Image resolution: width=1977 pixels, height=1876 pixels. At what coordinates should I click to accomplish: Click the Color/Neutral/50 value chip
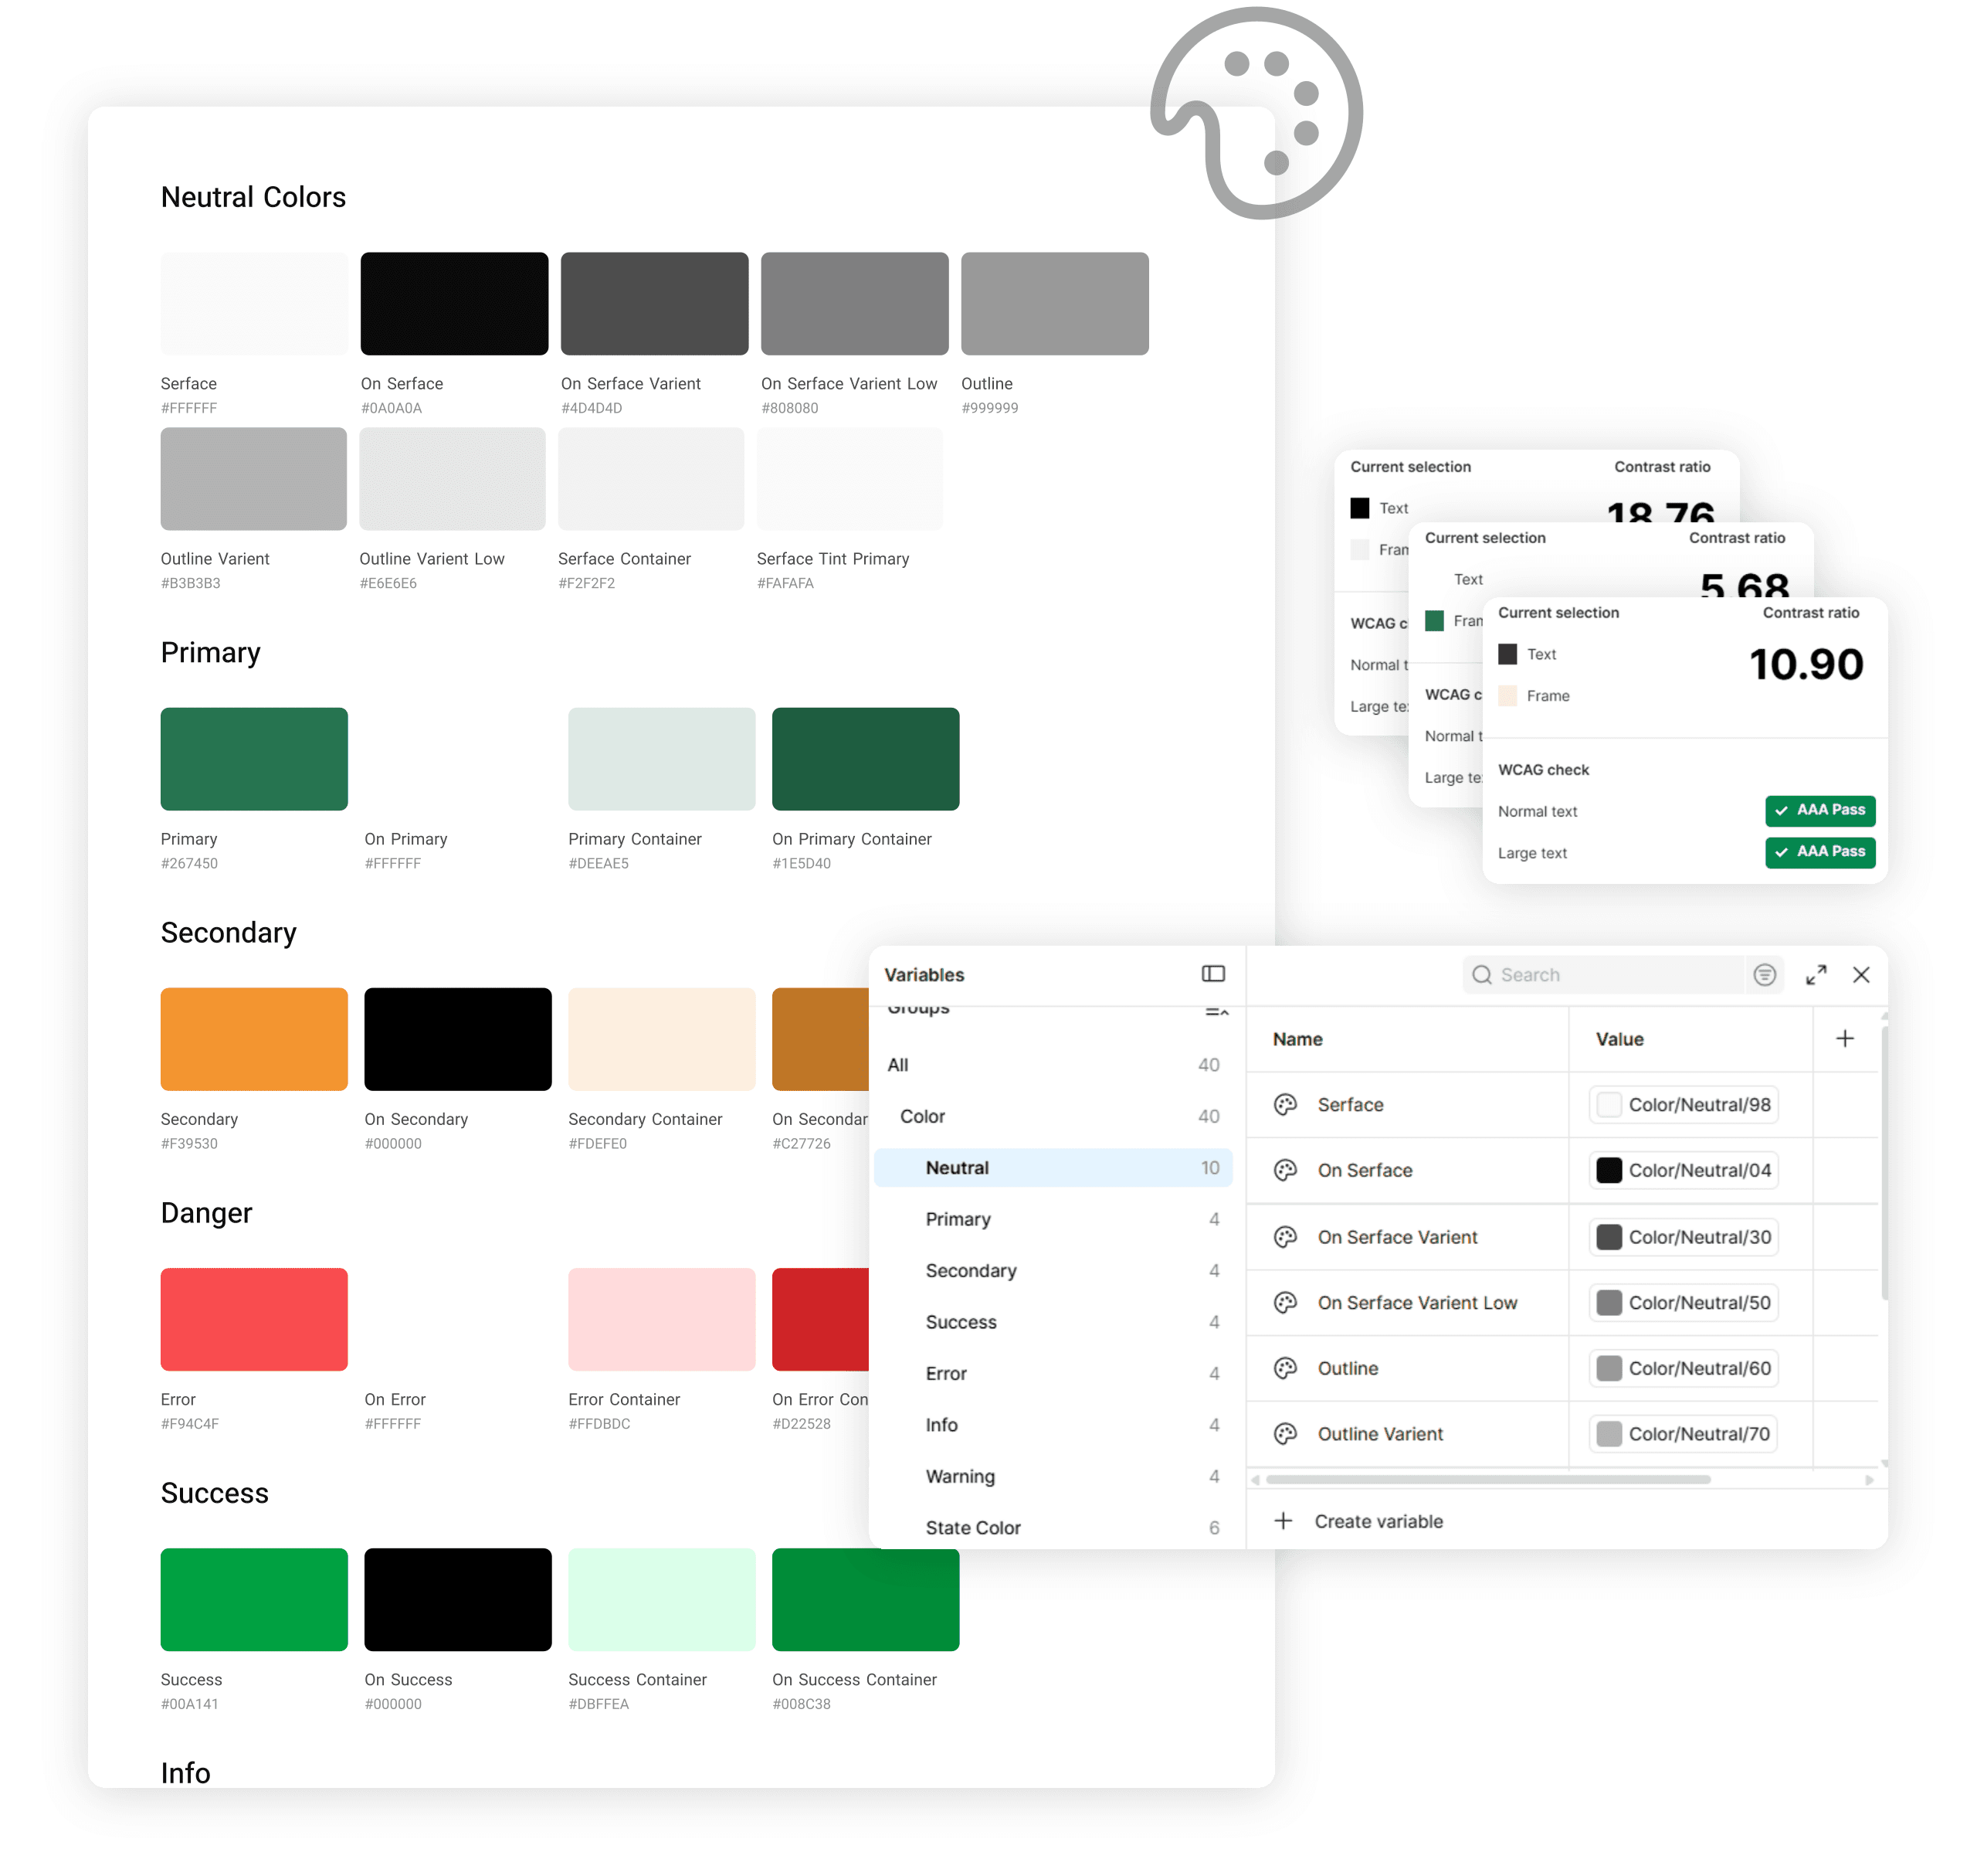click(1683, 1303)
